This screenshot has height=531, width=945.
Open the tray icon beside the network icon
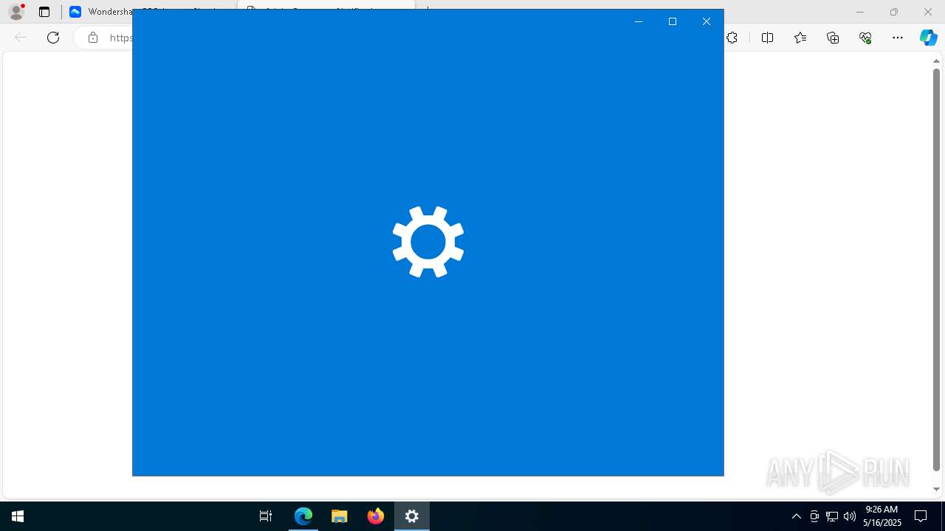click(x=814, y=516)
